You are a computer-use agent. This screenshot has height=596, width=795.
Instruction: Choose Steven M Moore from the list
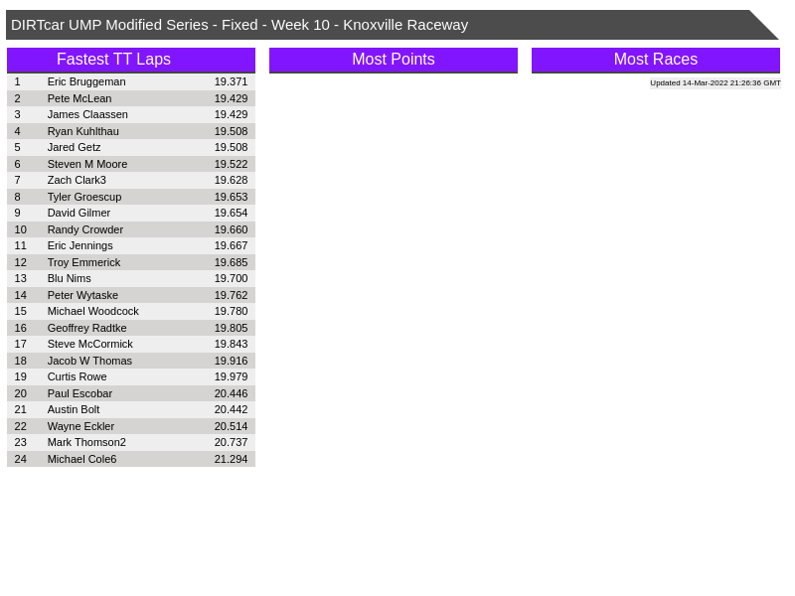click(x=87, y=164)
